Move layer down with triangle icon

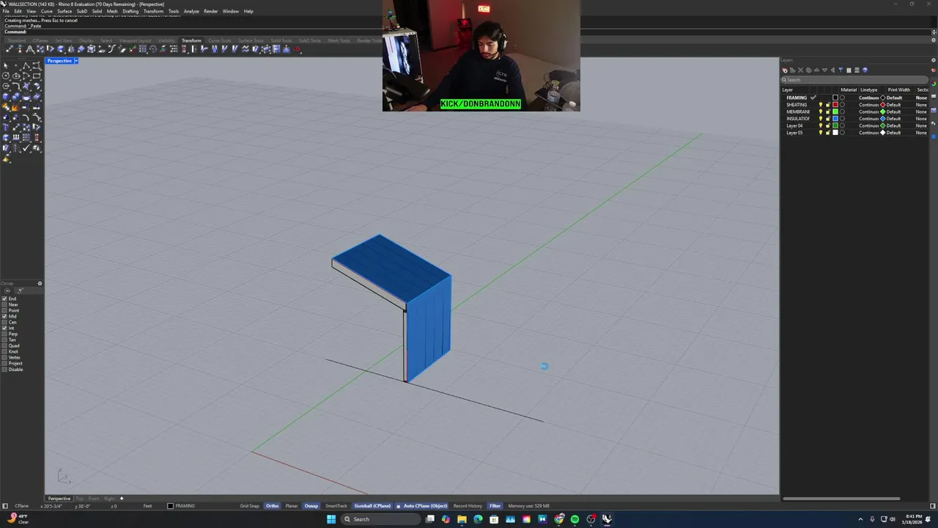[824, 70]
